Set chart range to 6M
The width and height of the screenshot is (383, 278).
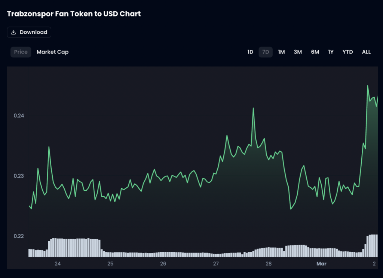tap(315, 52)
